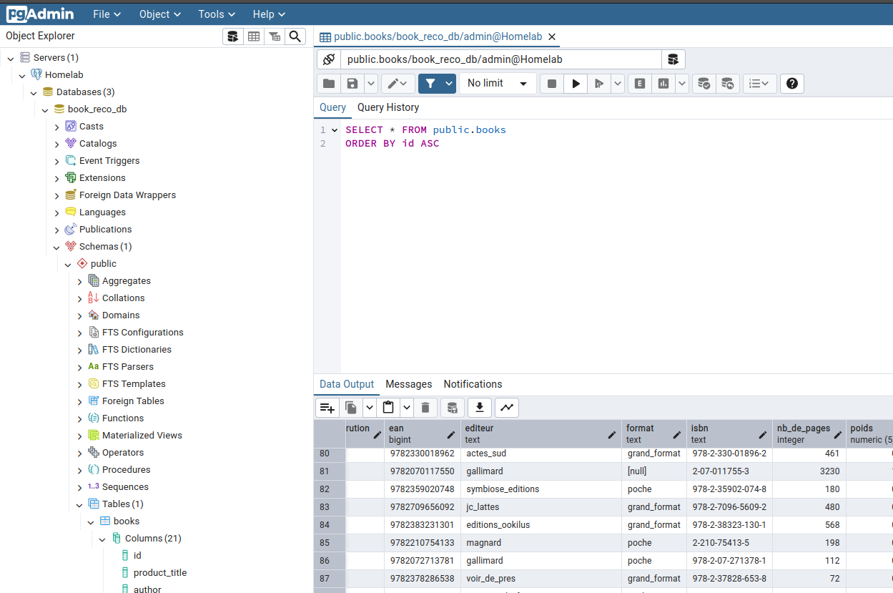Screen dimensions: 893x593
Task: Open the Graph Visualiser icon
Action: 507,408
